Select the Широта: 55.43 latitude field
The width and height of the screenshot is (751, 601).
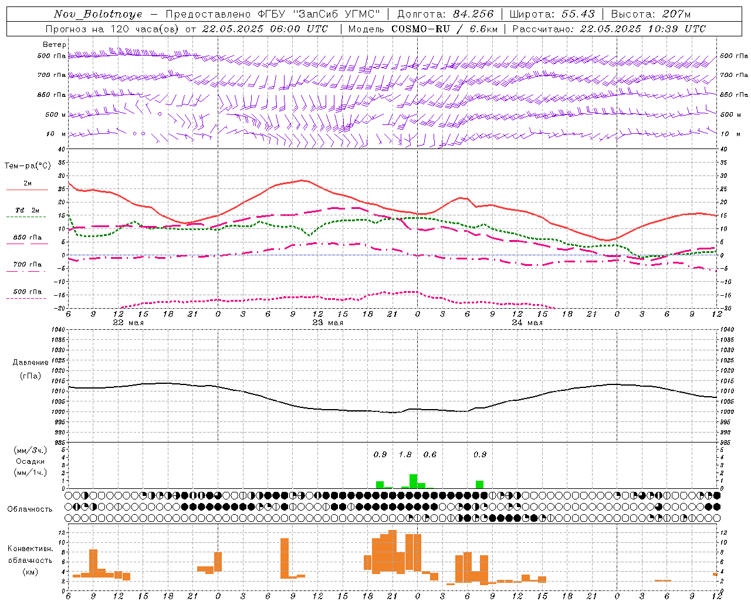point(552,14)
